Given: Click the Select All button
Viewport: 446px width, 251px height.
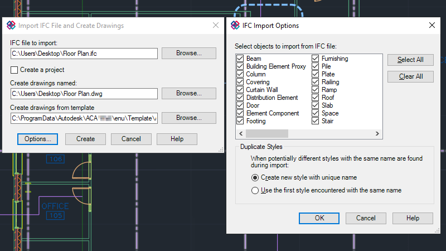Looking at the screenshot, I should tap(410, 60).
